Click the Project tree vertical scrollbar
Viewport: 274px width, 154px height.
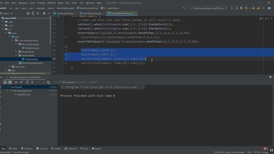(51, 30)
